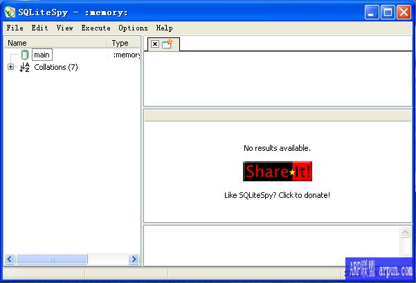
Task: Select the main database tree item
Action: click(42, 55)
